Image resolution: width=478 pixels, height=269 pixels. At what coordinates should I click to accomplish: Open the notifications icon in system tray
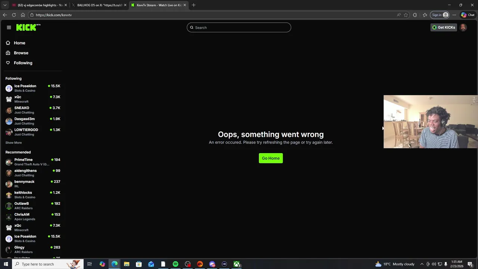(x=470, y=264)
